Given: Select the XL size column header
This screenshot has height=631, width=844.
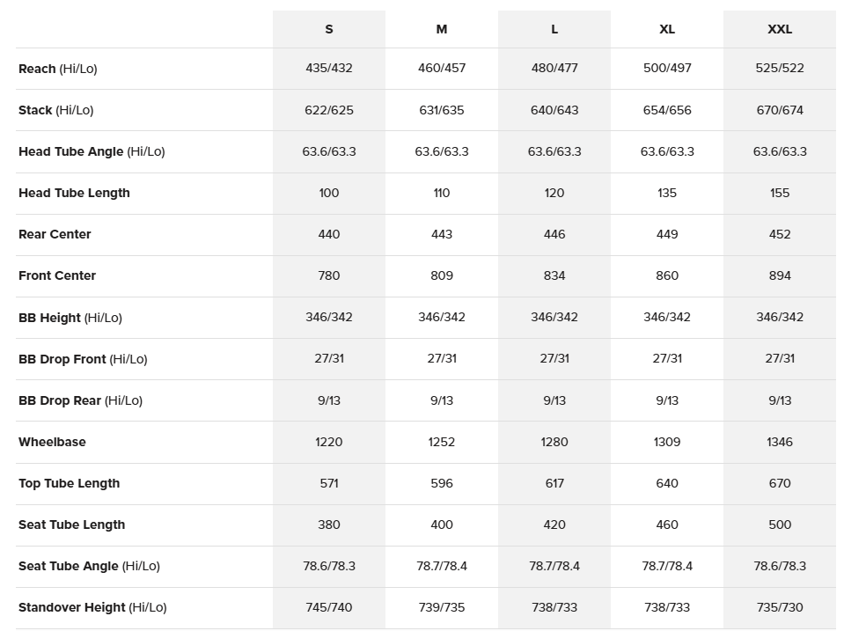Looking at the screenshot, I should pos(667,29).
